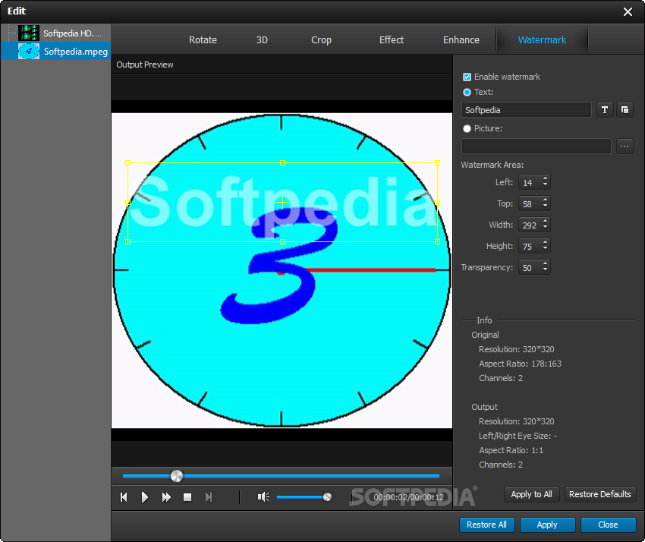Screen dimensions: 645x542
Task: Select the Softpedia.mpeg file row
Action: [x=55, y=51]
